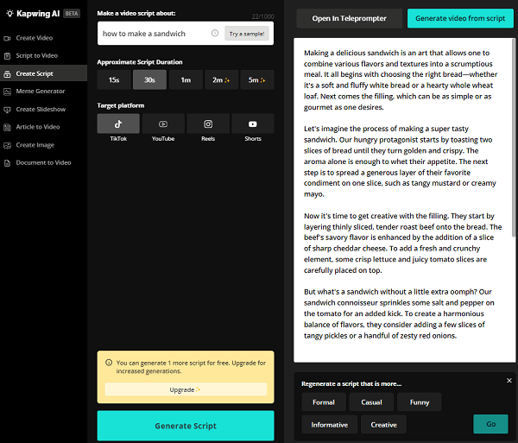This screenshot has height=443, width=518.
Task: Click the Create Slideshow icon
Action: (7, 110)
